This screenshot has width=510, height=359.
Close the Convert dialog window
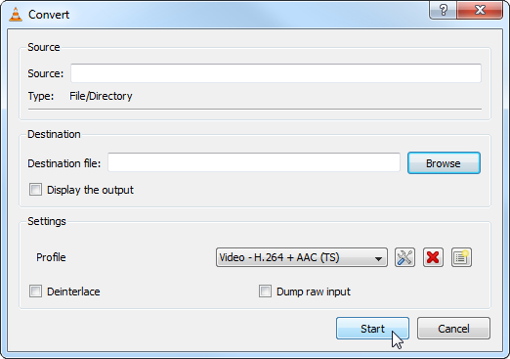[x=480, y=10]
